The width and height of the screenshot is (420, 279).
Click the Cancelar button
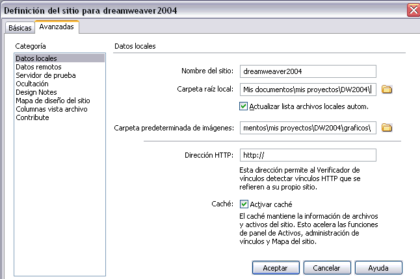(327, 268)
